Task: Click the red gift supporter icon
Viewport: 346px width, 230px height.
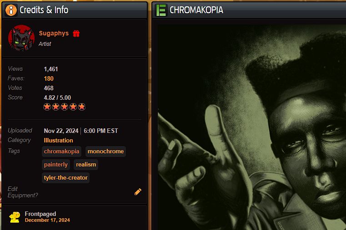Action: pos(76,34)
